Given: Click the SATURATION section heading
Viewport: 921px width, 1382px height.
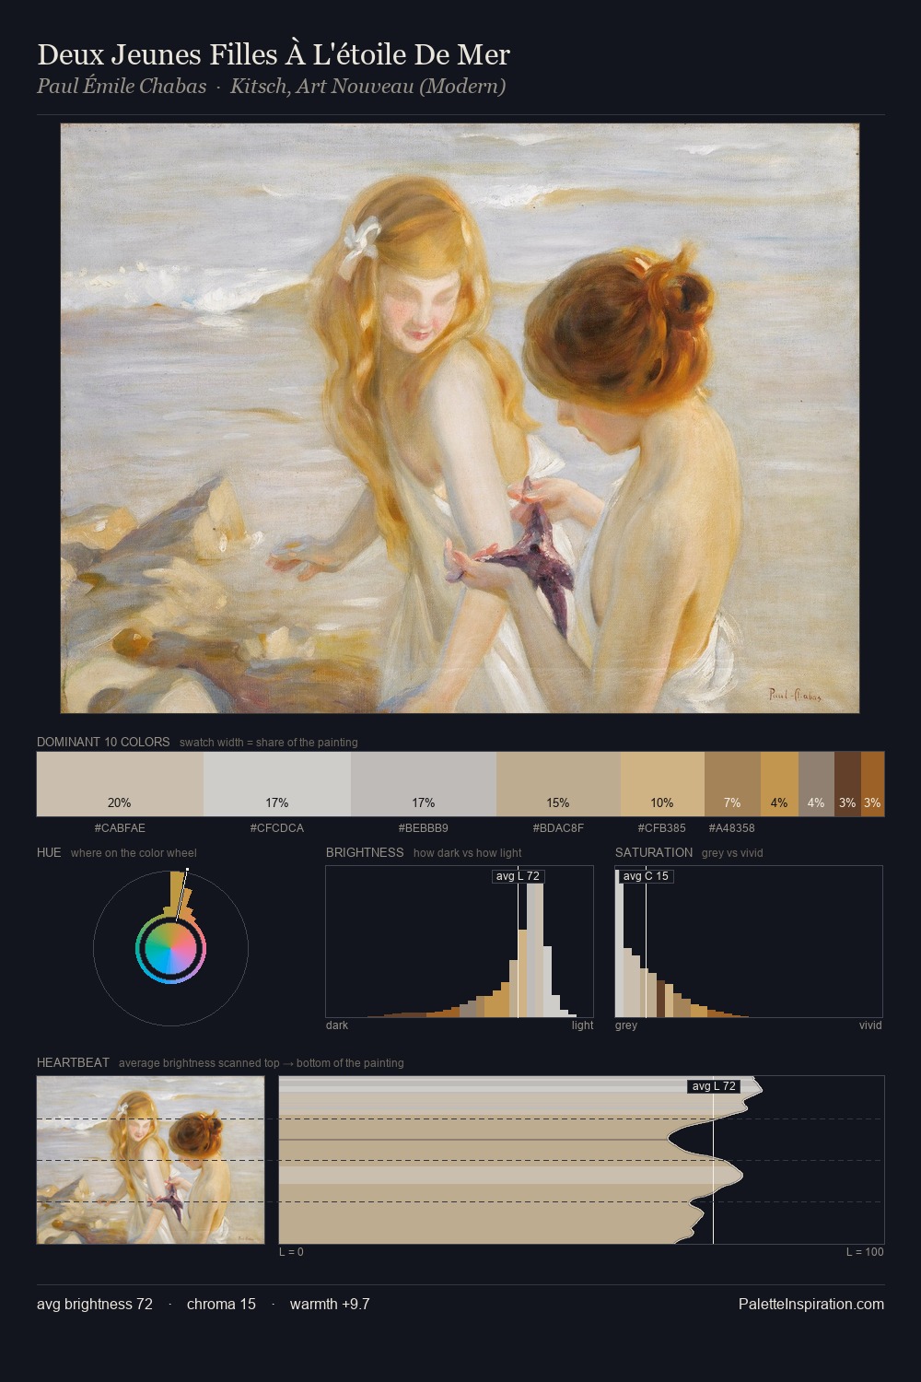Looking at the screenshot, I should point(654,852).
